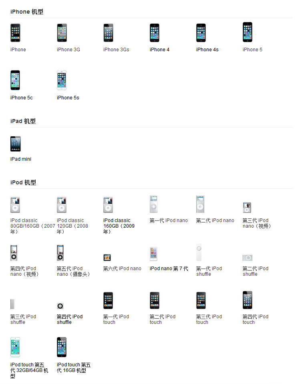Click the blue iPhone 5c image
The image size is (302, 384).
coord(15,80)
